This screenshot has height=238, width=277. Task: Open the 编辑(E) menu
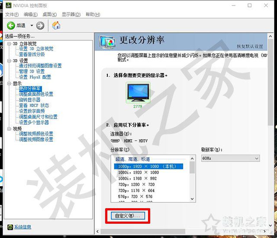[x=31, y=14]
